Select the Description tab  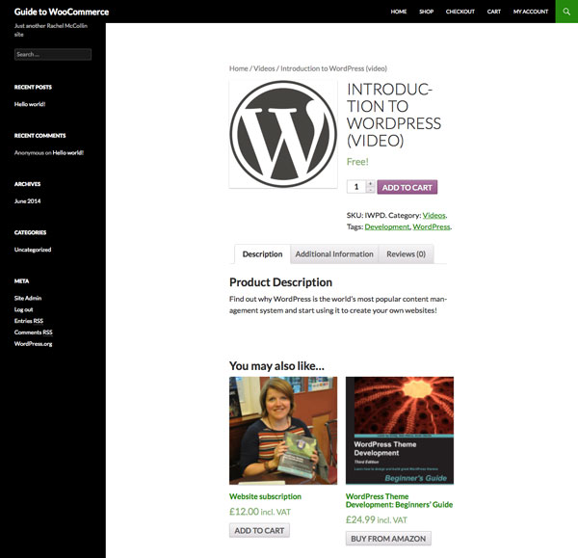pyautogui.click(x=262, y=254)
